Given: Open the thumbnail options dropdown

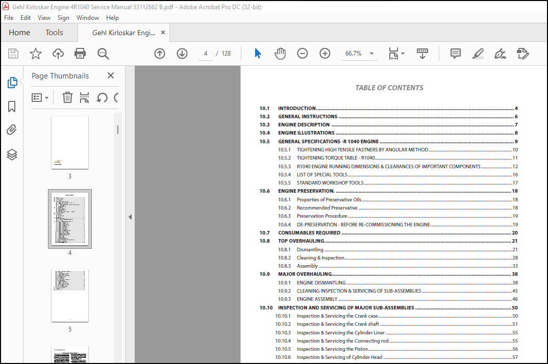Looking at the screenshot, I should tap(40, 97).
